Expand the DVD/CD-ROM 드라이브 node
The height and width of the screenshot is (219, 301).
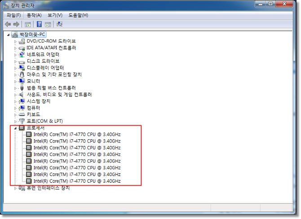tap(15, 42)
